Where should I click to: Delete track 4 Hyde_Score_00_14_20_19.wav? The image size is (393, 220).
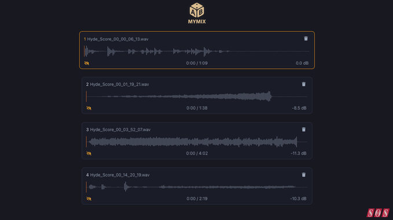point(303,175)
